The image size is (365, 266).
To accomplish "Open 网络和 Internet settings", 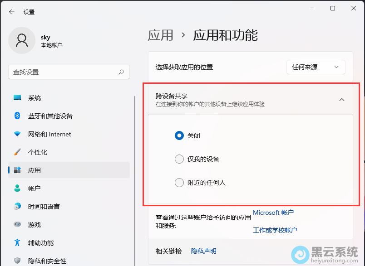I will (49, 134).
